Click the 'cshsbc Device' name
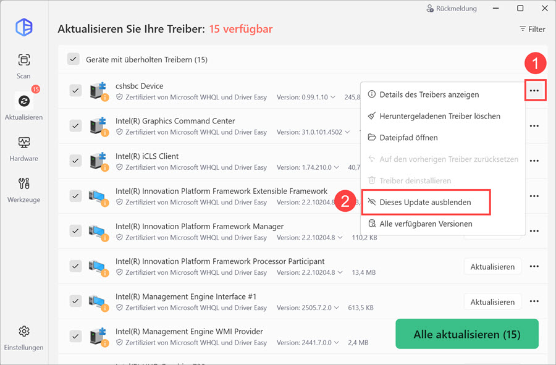556x365 pixels. (140, 86)
